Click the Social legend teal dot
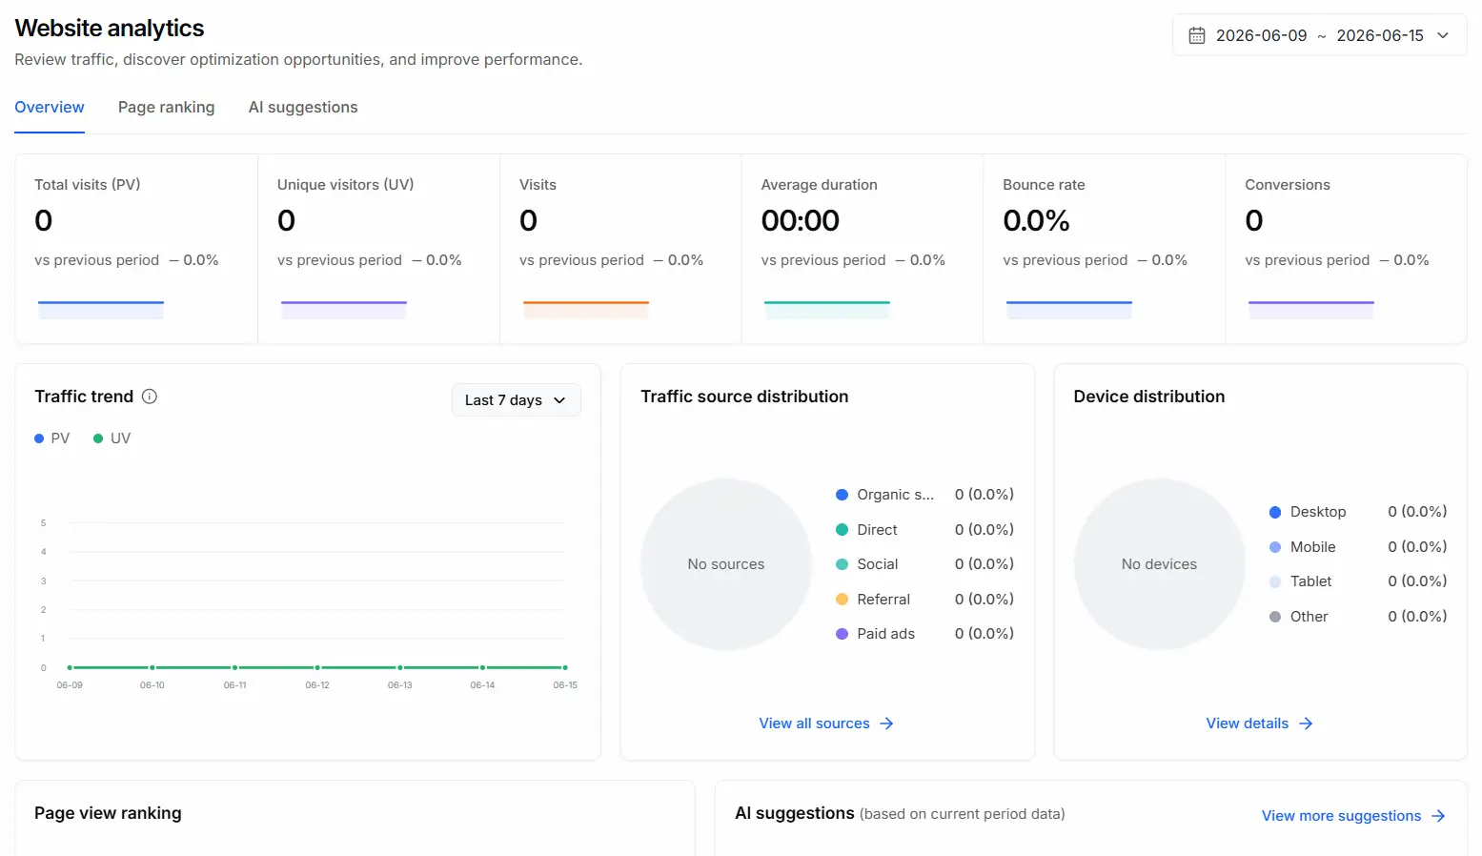Screen dimensions: 1482x856 [x=842, y=564]
